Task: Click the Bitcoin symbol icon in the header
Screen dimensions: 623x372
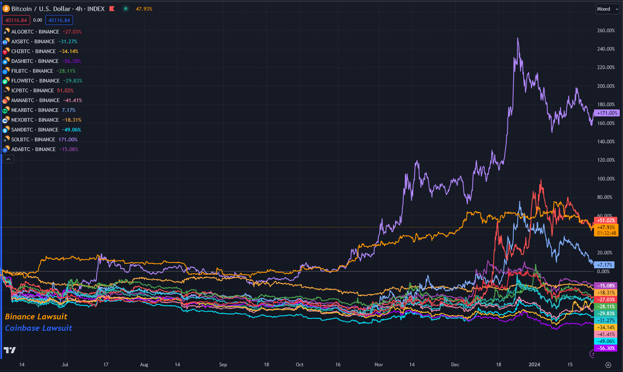Action: (x=6, y=9)
